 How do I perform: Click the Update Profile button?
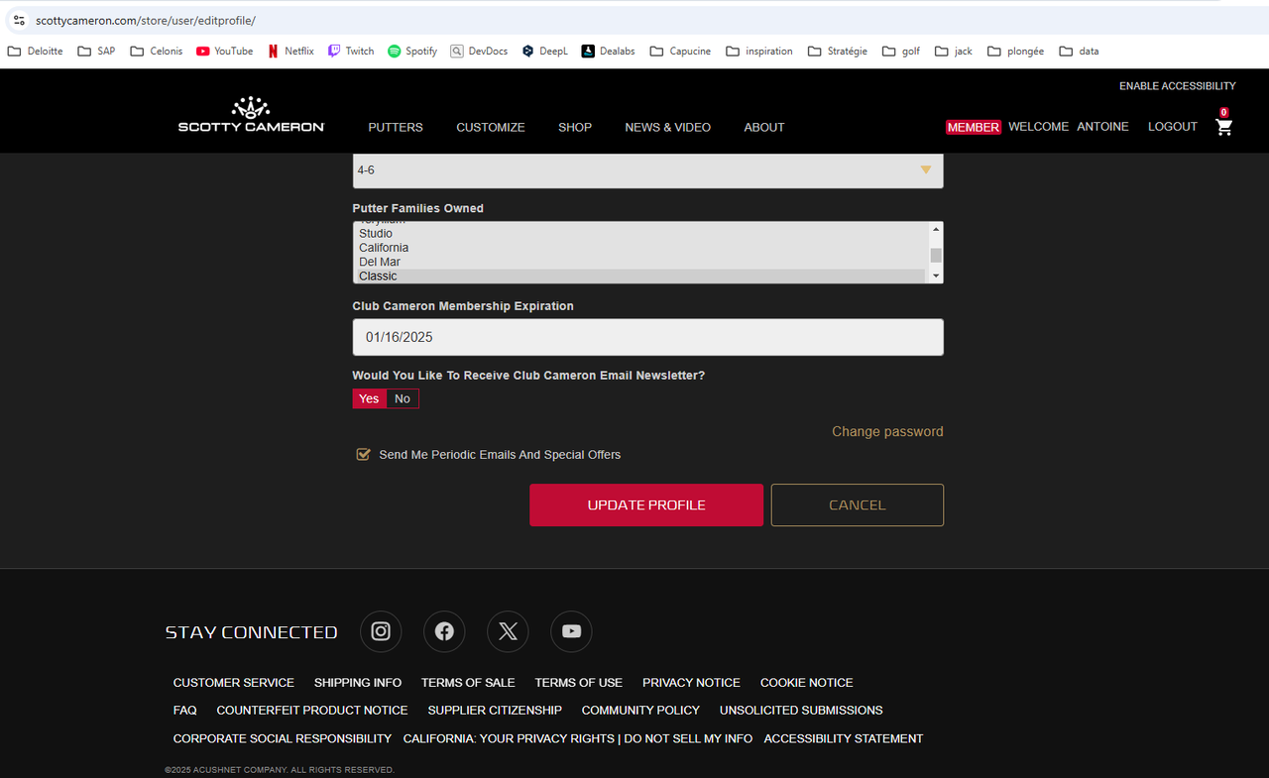tap(646, 505)
